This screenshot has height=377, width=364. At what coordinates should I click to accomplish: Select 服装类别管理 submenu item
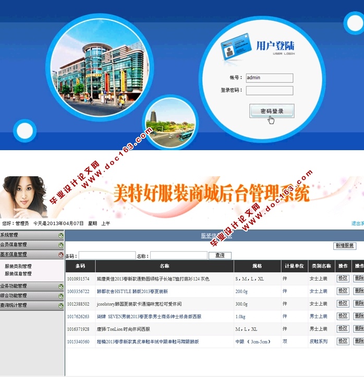[18, 266]
